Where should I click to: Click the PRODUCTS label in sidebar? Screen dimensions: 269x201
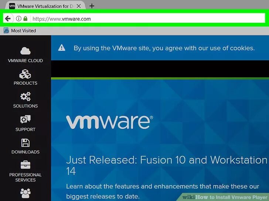25,83
